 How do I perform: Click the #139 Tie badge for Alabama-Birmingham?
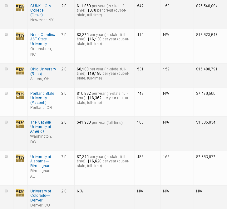(x=20, y=159)
